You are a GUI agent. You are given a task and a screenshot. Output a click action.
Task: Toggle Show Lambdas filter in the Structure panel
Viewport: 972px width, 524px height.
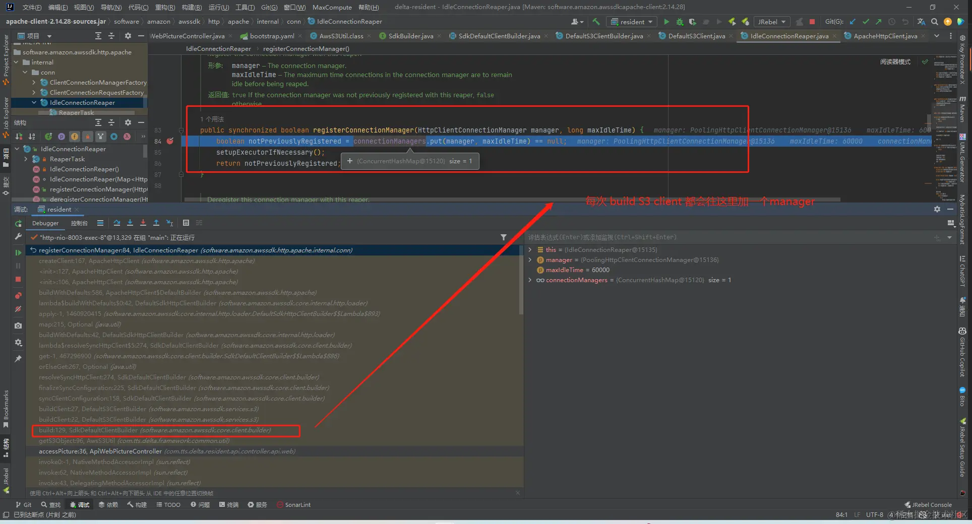(x=127, y=136)
